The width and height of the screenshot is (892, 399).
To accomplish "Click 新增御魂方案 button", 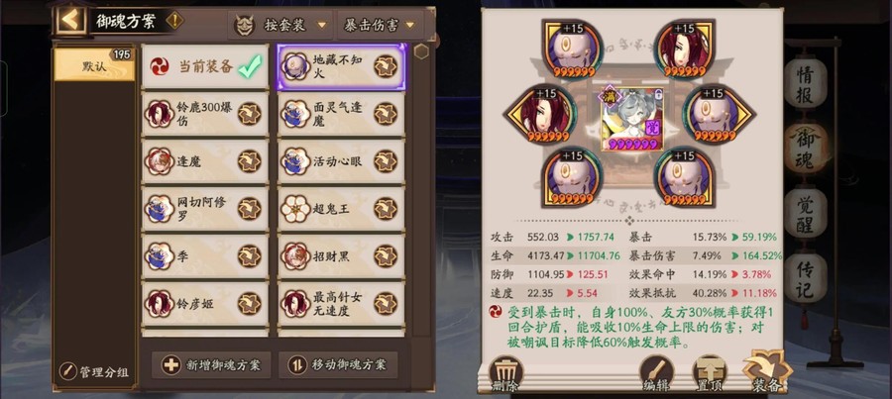I will coord(211,365).
